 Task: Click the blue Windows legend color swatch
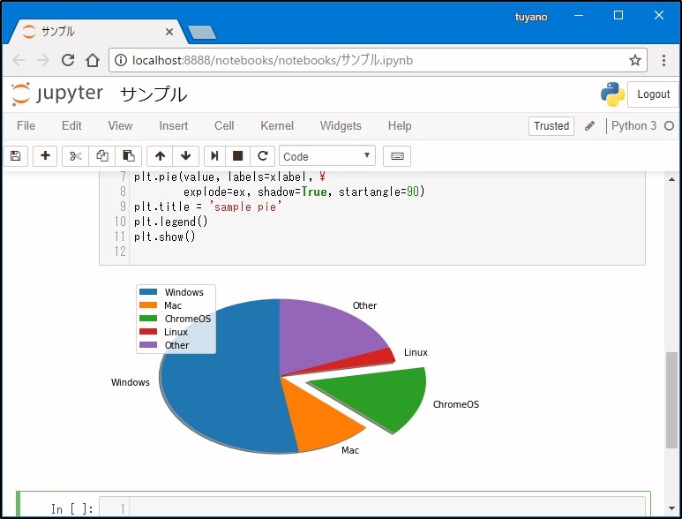(148, 292)
